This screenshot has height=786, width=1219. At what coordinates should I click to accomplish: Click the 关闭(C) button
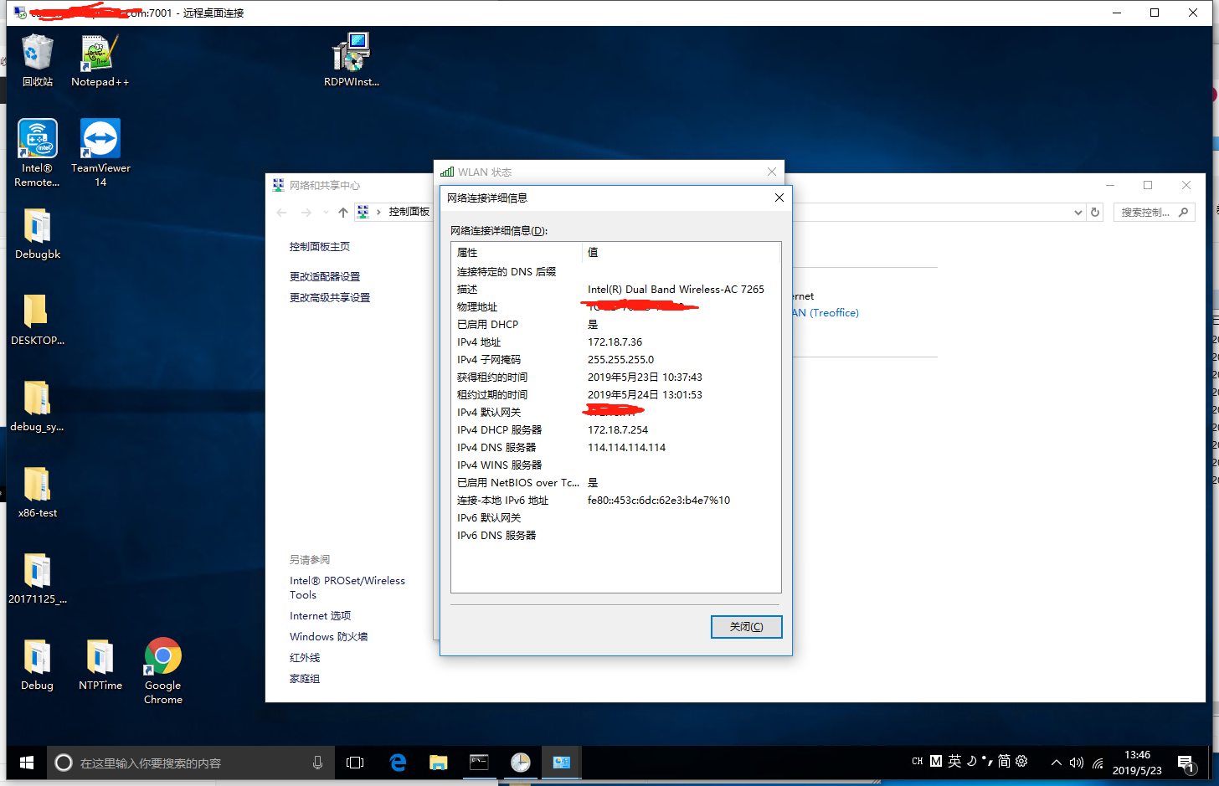(746, 626)
